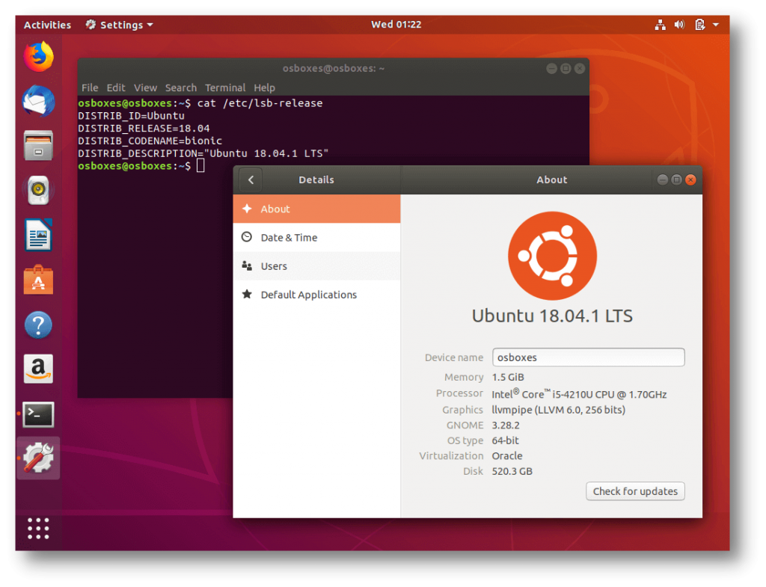
Task: Click the back arrow in Details header
Action: (251, 180)
